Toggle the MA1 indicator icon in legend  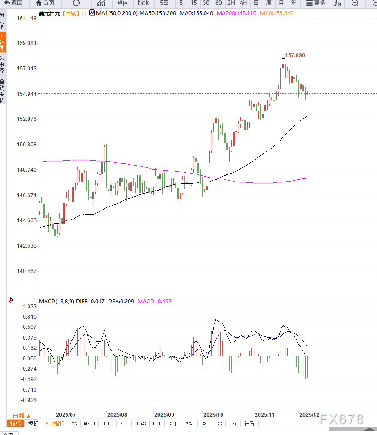point(92,12)
